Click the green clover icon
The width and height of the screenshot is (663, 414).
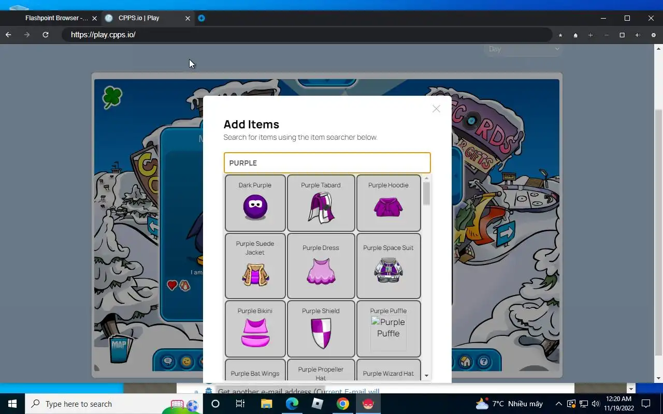(x=112, y=97)
